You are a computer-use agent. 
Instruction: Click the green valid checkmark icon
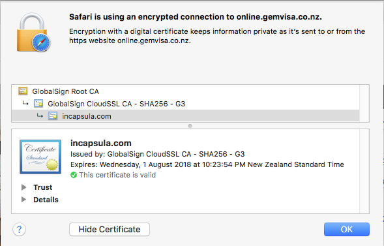tap(74, 175)
